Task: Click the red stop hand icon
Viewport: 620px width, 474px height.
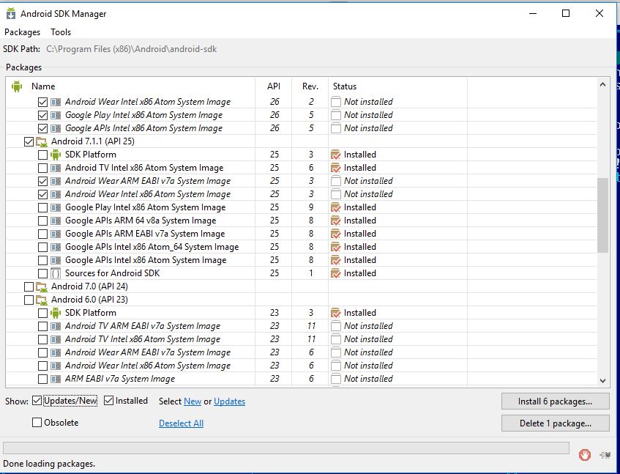Action: point(584,455)
